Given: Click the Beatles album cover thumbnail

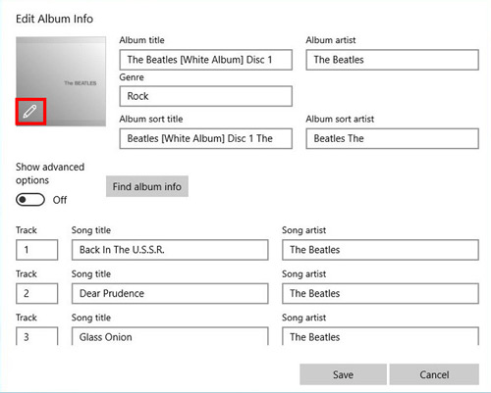Looking at the screenshot, I should tap(61, 81).
